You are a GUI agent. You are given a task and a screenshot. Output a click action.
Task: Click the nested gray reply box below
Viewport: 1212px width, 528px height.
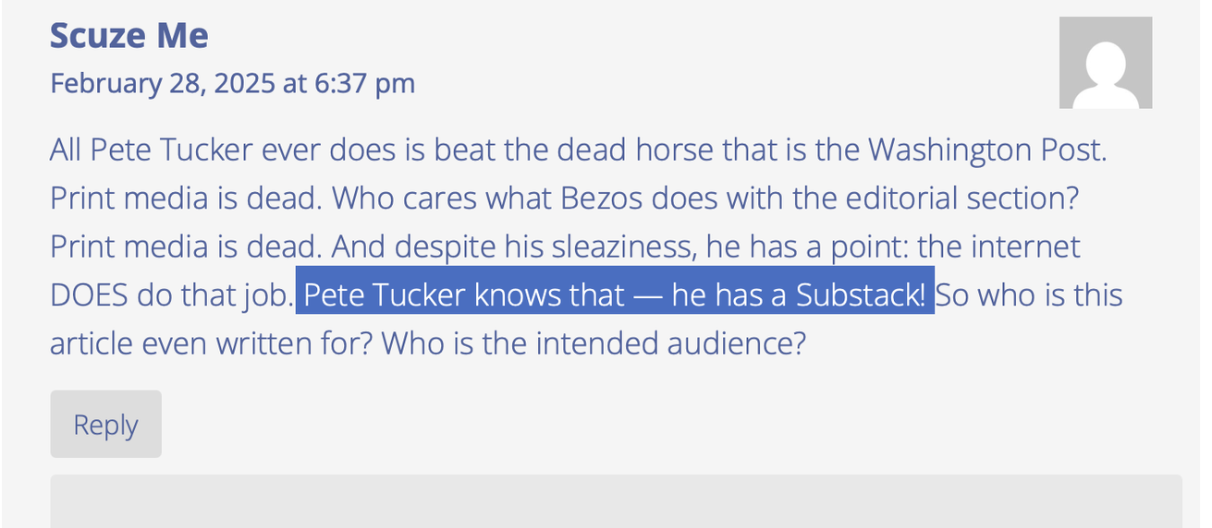tap(616, 501)
